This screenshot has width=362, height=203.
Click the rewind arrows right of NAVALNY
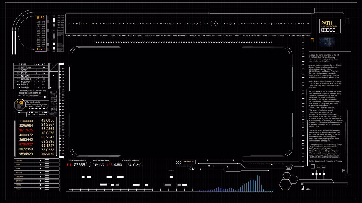pos(44,67)
